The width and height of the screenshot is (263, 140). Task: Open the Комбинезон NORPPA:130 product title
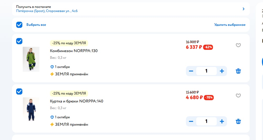coord(74,51)
